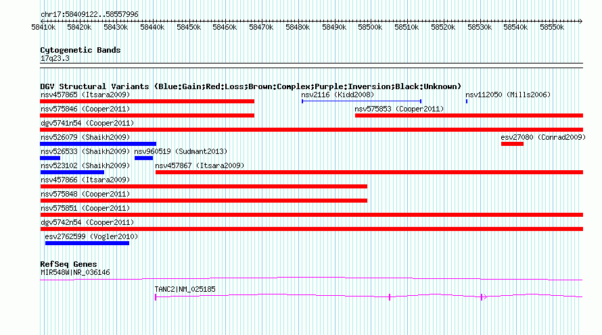This screenshot has height=335, width=602.
Task: Click the 17q23.3 band label
Action: coord(55,58)
